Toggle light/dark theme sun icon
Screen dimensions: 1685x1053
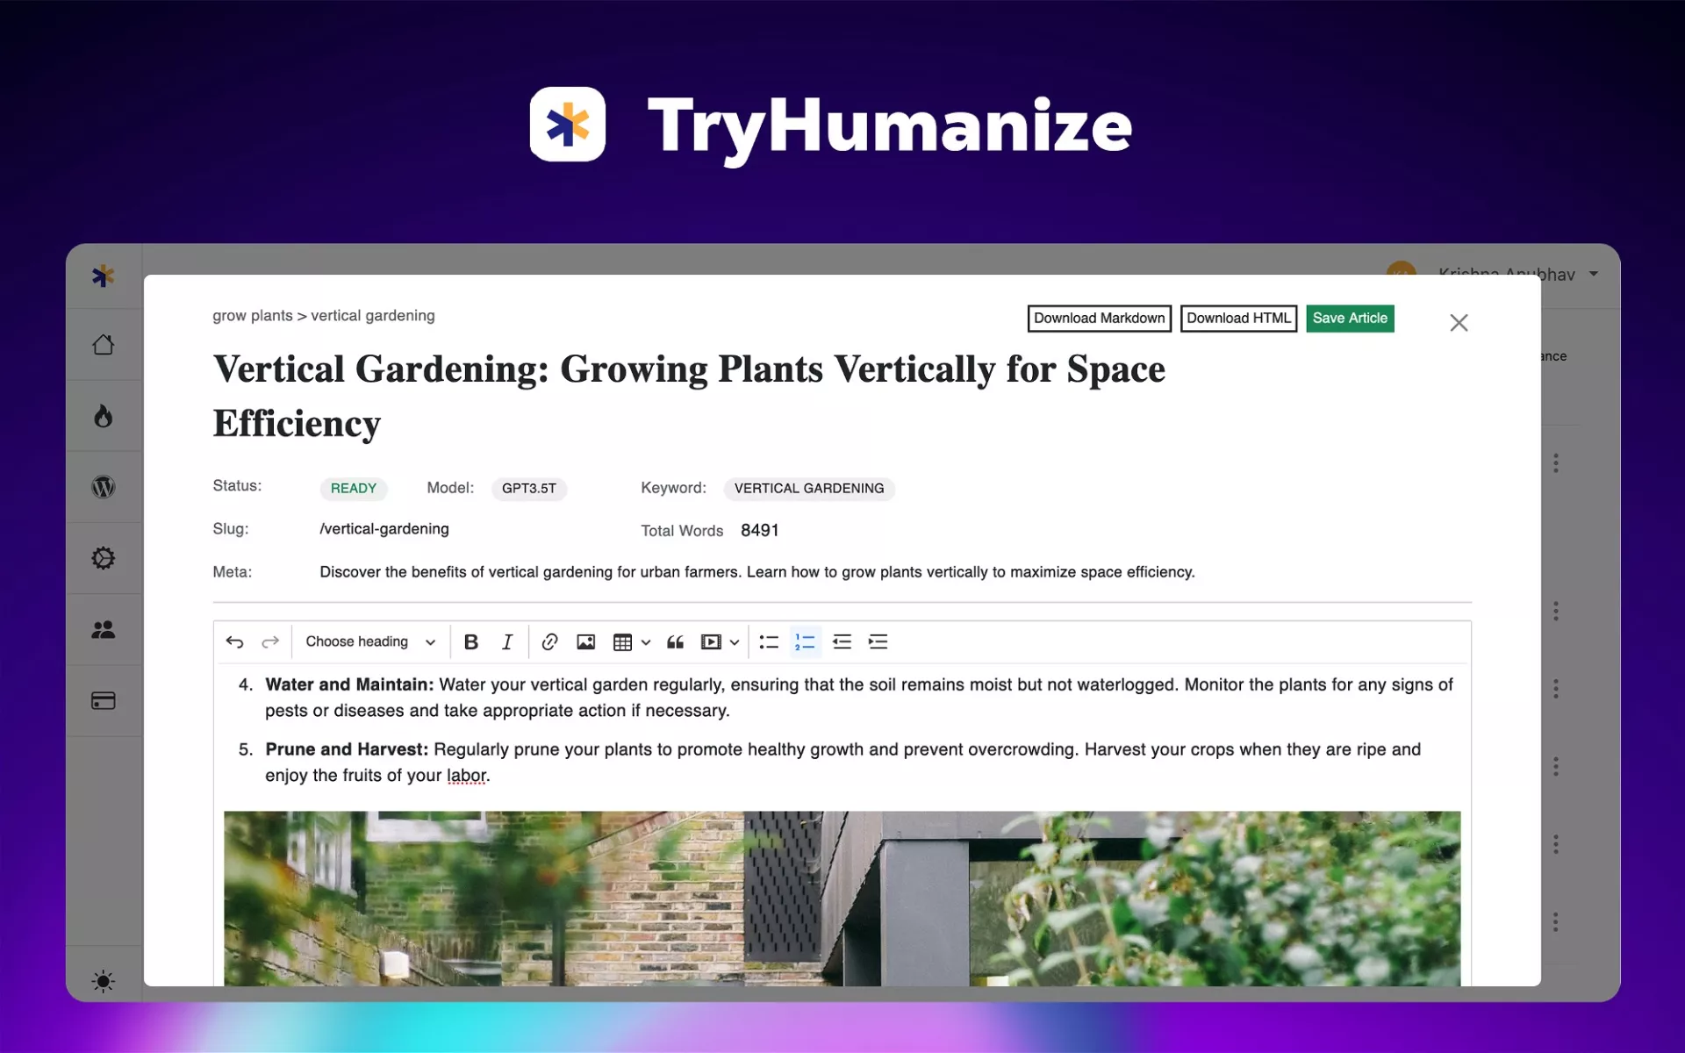pos(104,981)
